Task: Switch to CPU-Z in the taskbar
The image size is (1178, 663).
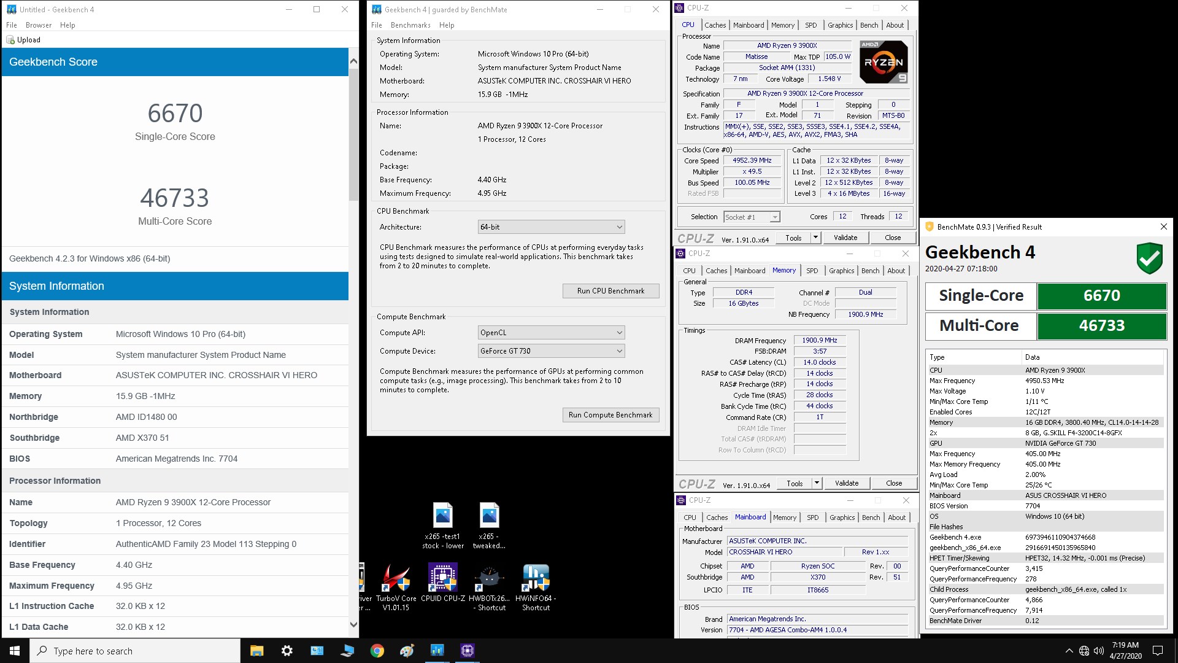Action: tap(468, 651)
